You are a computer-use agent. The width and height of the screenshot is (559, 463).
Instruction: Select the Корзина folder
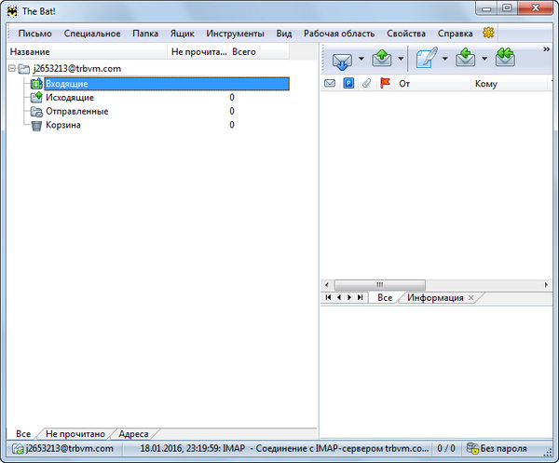tap(63, 125)
